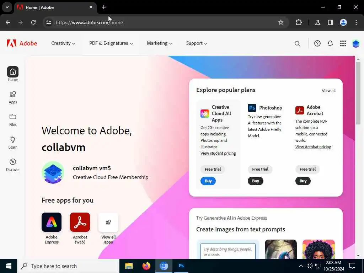Click the Adobe logo in header
Image resolution: width=364 pixels, height=273 pixels.
[x=22, y=43]
